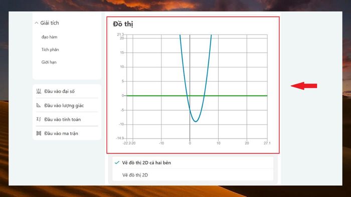Open Đầu vào tính toán
The image size is (351, 197).
tap(63, 119)
